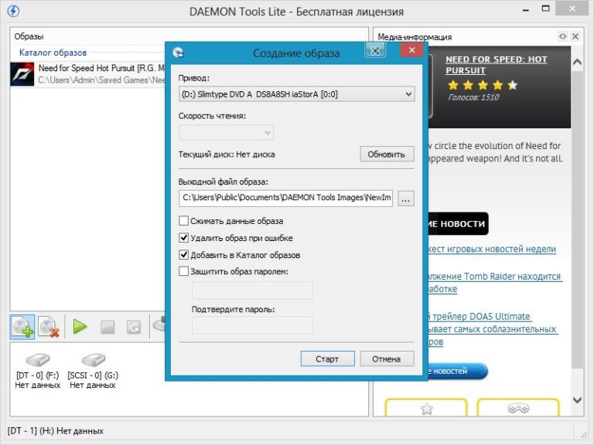Image resolution: width=594 pixels, height=445 pixels.
Task: Select the [SCSI - 0] (G:) virtual drive
Action: [x=93, y=371]
